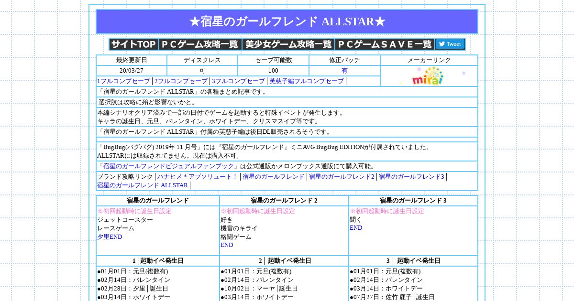Click END link under 聞く
574x301 pixels.
[x=356, y=228]
